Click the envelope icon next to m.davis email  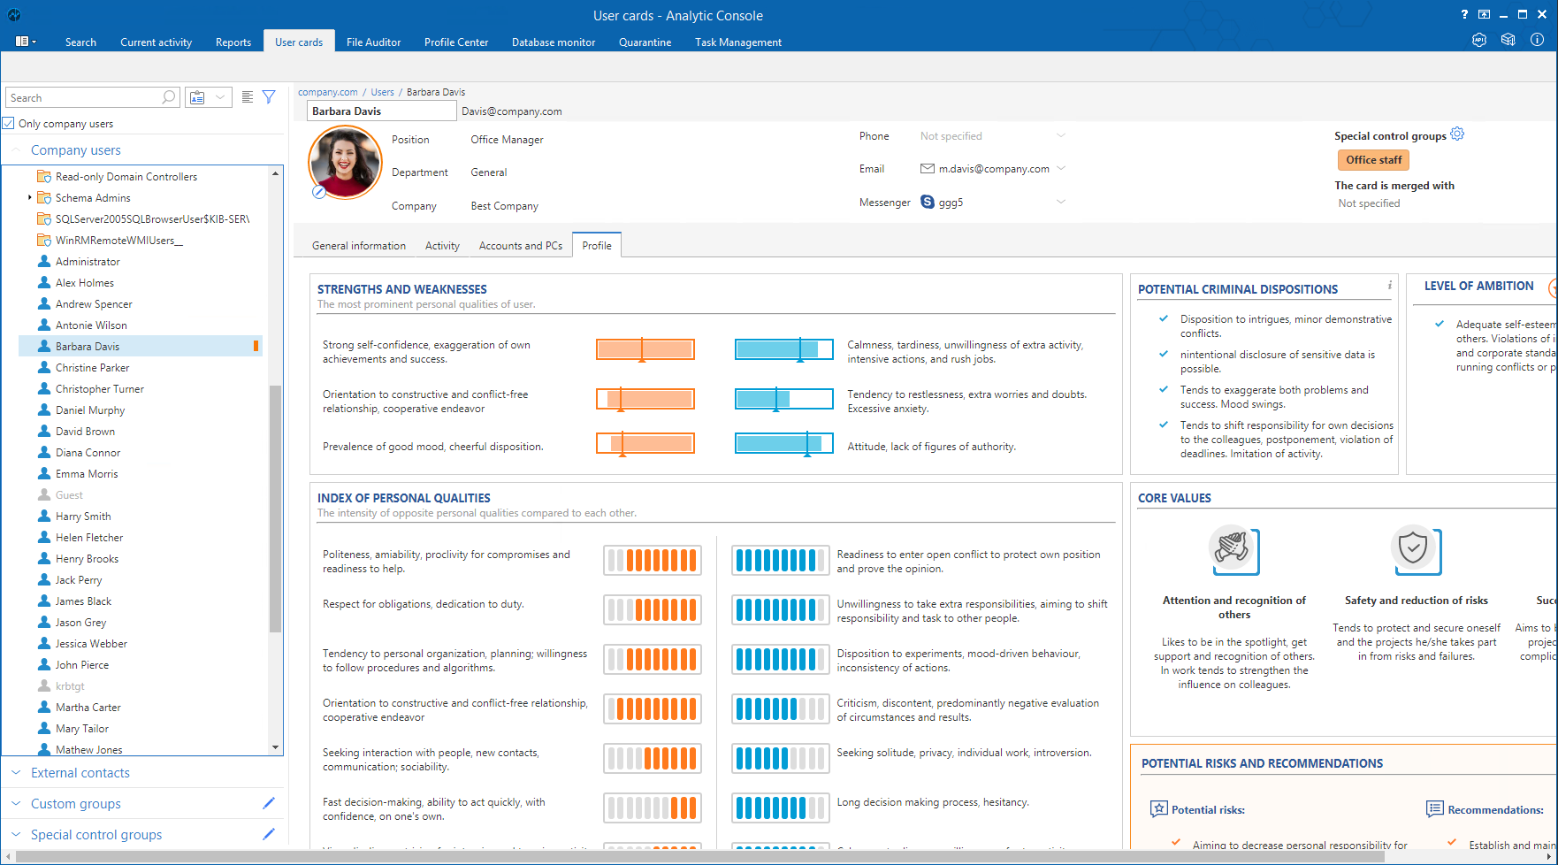[x=928, y=169]
